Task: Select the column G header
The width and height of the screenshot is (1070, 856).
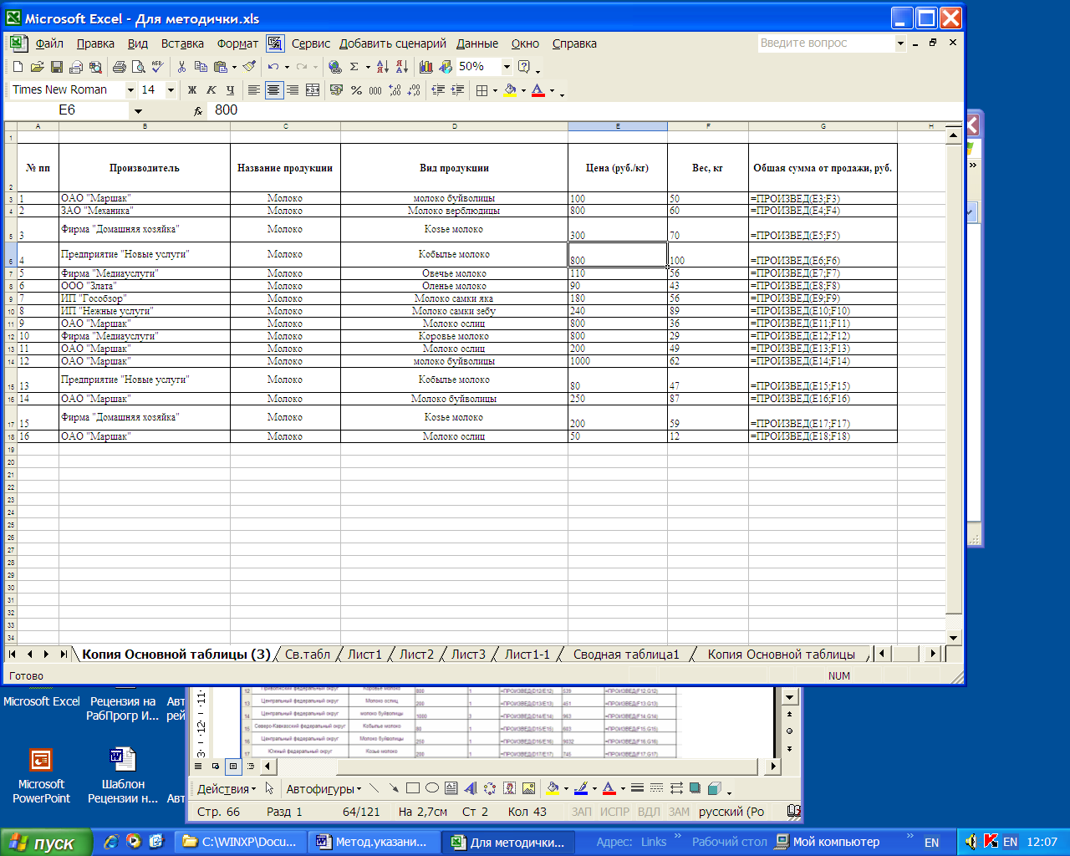Action: 823,126
